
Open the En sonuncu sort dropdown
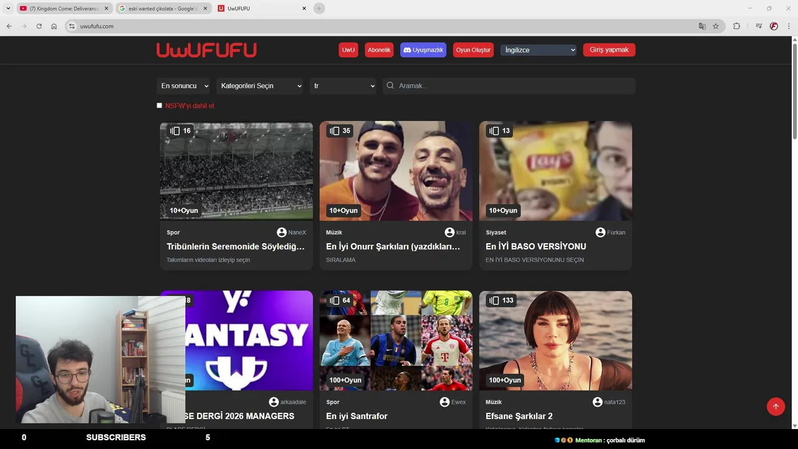(184, 86)
